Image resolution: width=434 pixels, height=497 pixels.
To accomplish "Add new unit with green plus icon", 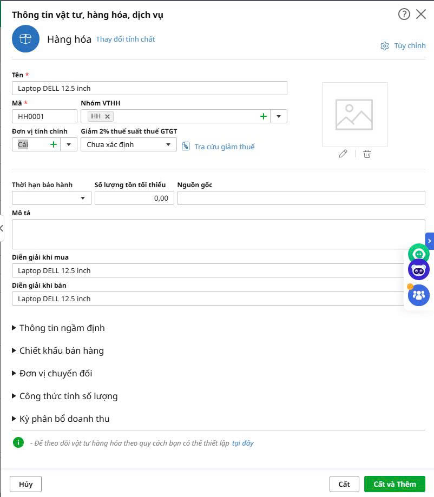I will click(54, 144).
